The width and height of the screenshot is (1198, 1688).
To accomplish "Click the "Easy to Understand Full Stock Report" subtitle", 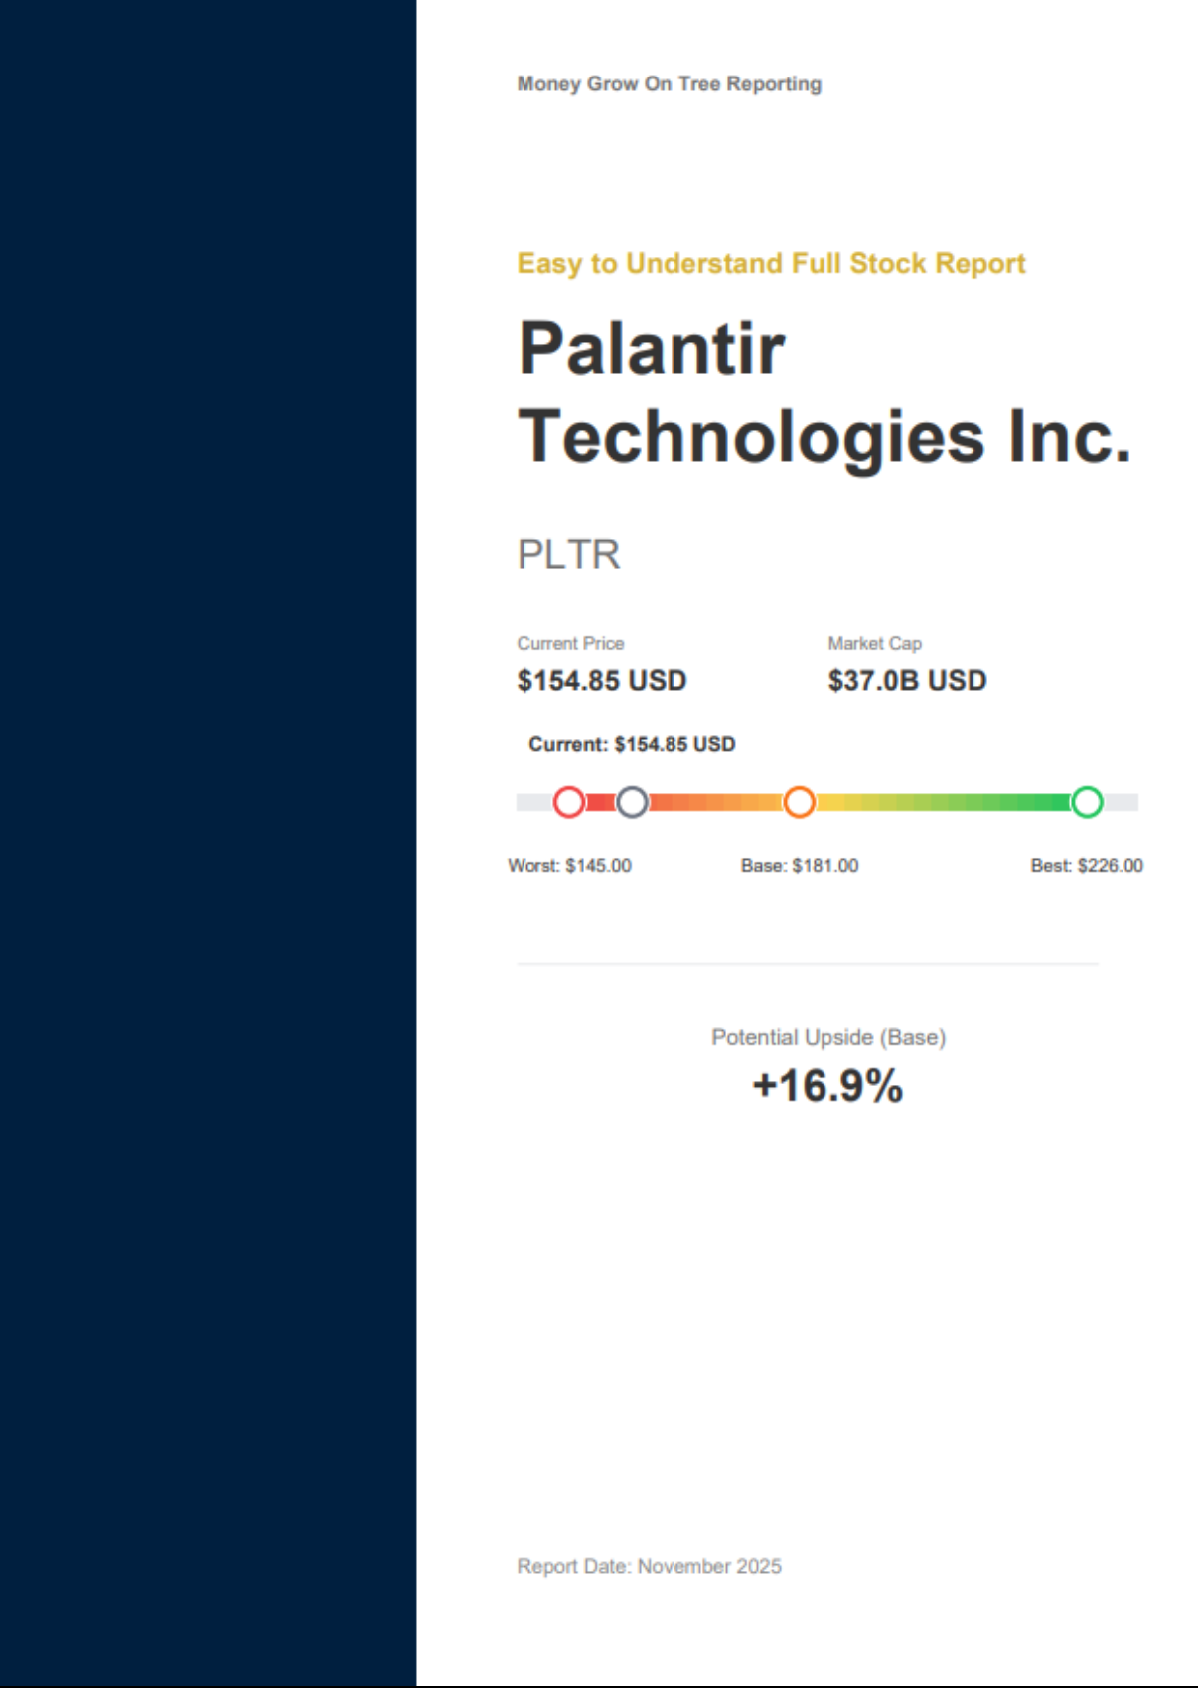I will pos(771,264).
